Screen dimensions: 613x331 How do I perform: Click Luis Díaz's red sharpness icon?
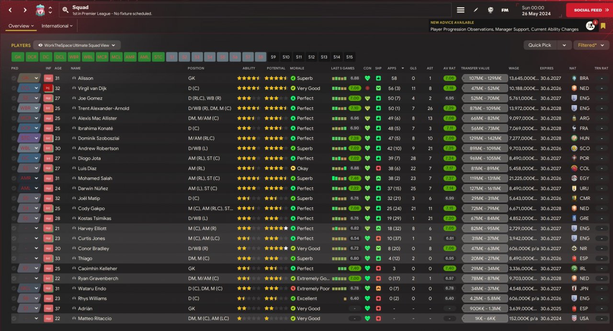click(378, 168)
